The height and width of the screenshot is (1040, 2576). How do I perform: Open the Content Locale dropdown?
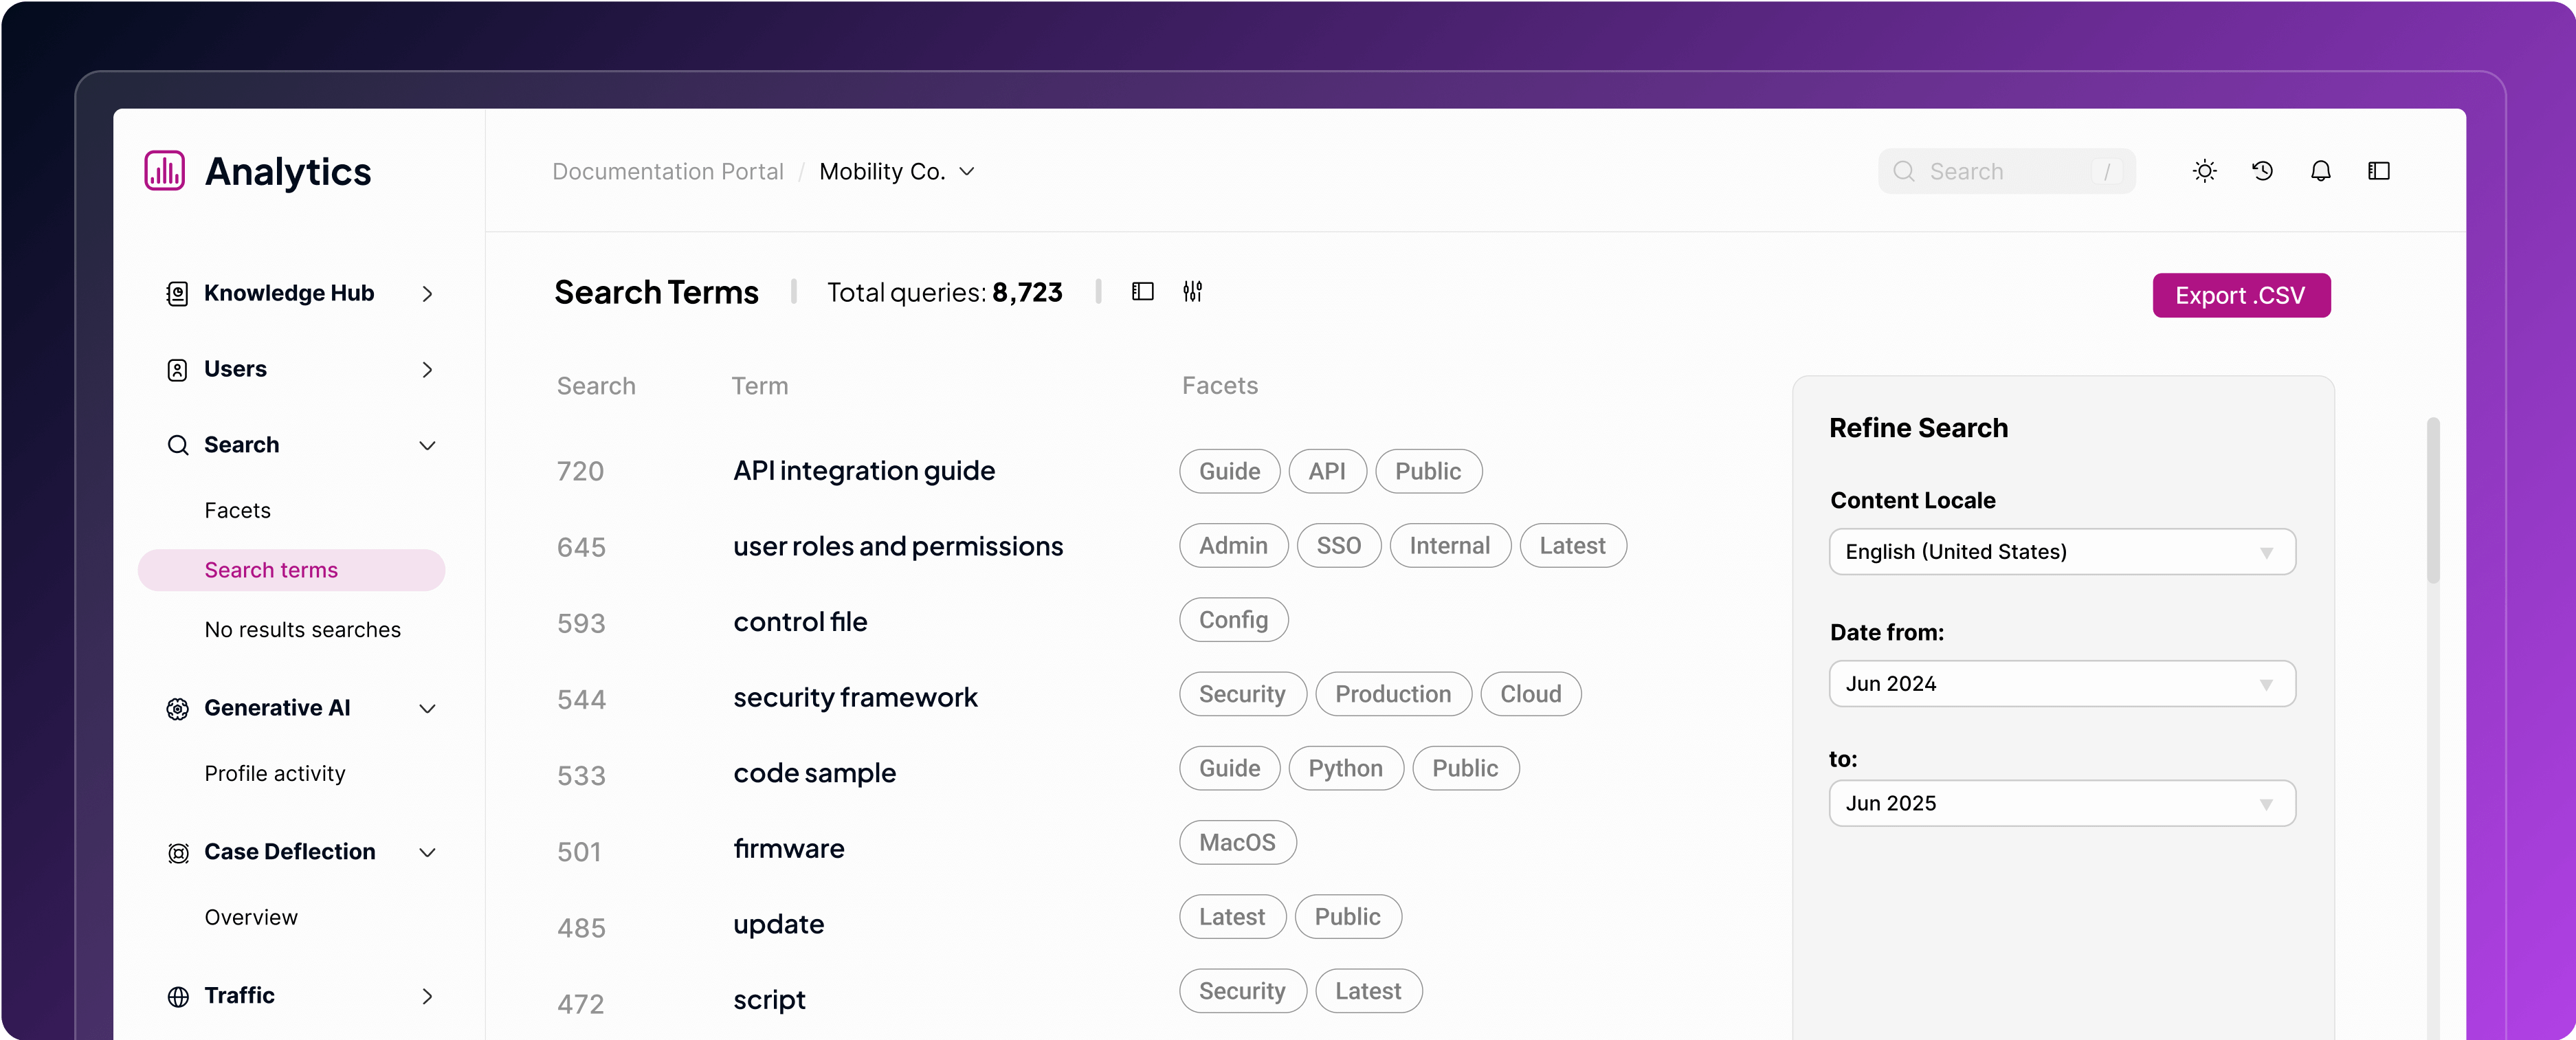tap(2061, 552)
